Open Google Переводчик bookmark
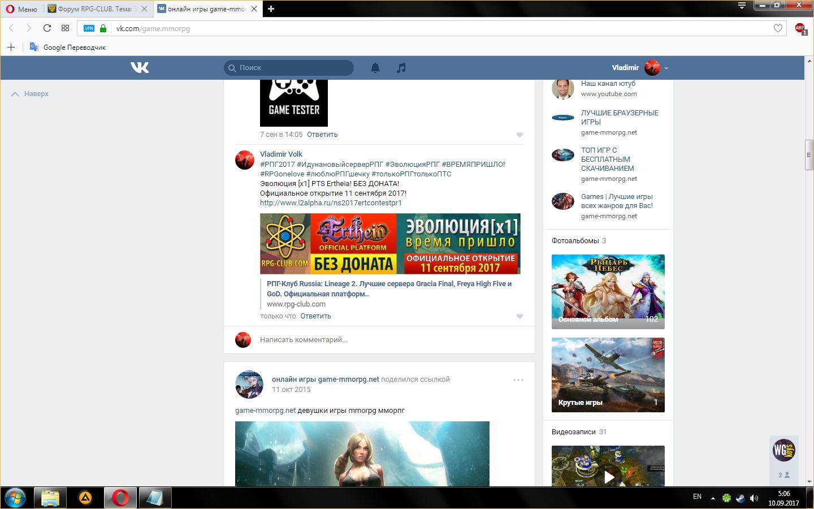Viewport: 814px width, 509px height. click(x=68, y=48)
